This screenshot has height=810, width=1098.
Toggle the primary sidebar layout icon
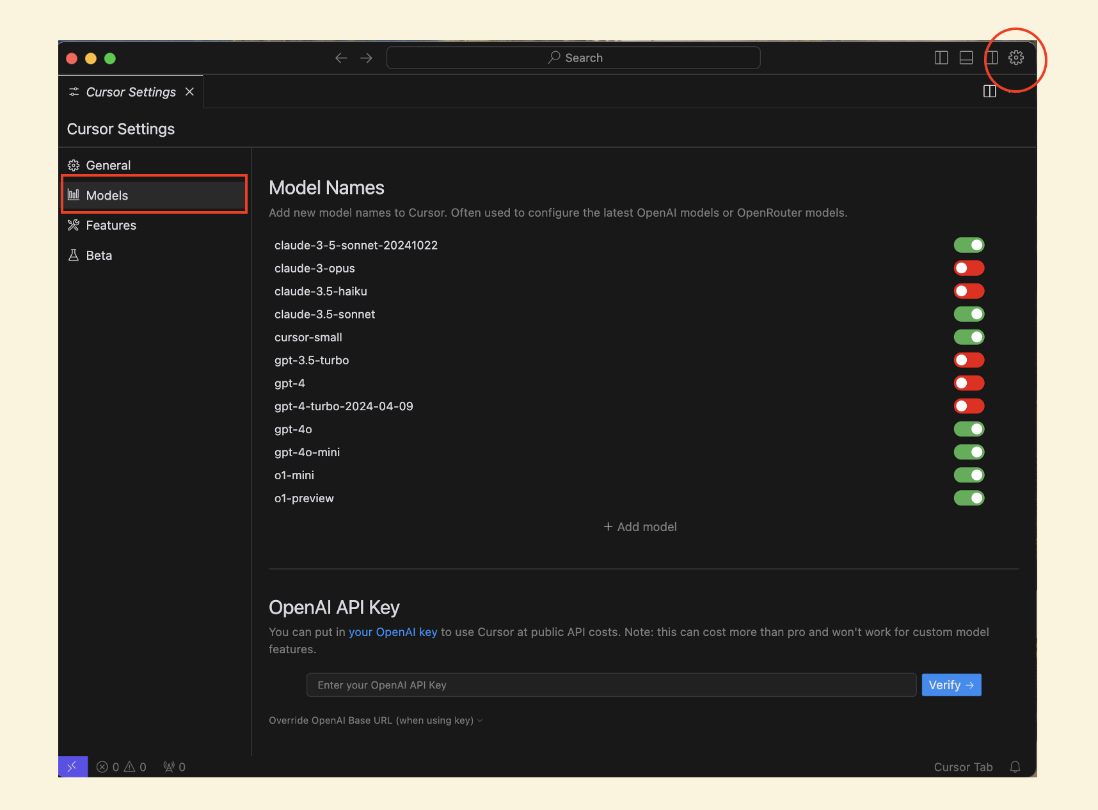pos(941,58)
